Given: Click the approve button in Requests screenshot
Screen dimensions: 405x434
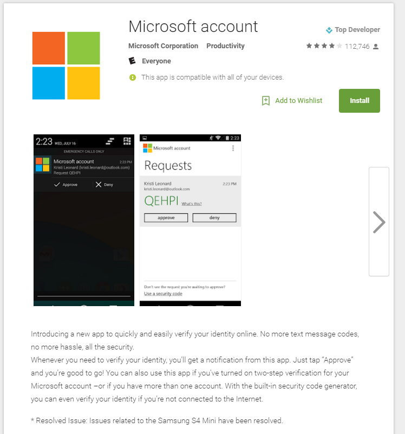Looking at the screenshot, I should click(x=166, y=218).
